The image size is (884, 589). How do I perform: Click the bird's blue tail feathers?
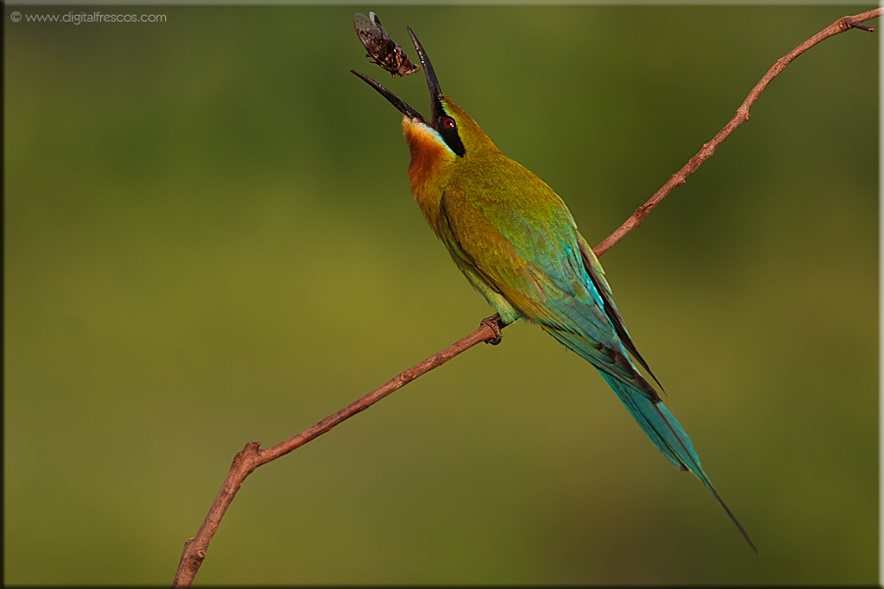(x=658, y=422)
